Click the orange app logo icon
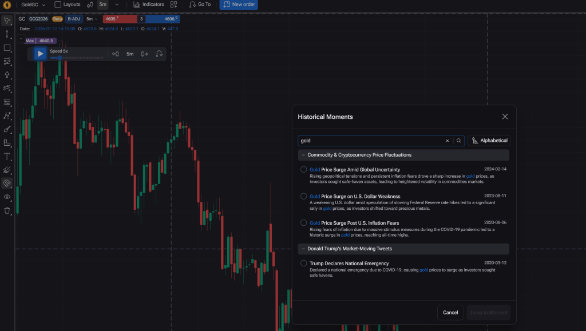Image resolution: width=586 pixels, height=331 pixels. [7, 5]
